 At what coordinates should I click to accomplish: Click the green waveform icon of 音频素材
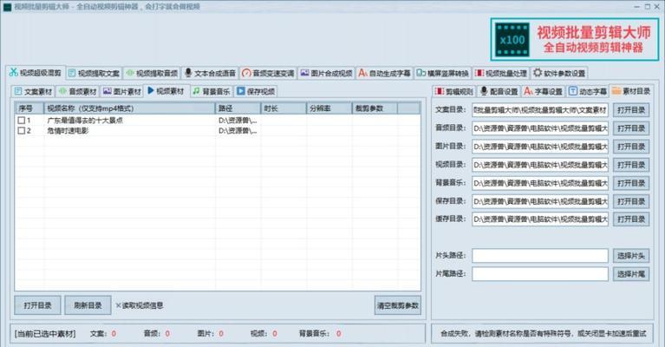coord(62,91)
